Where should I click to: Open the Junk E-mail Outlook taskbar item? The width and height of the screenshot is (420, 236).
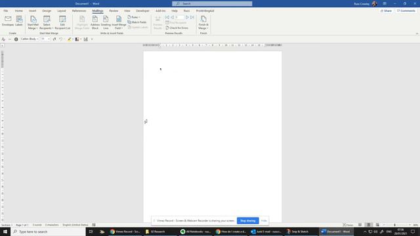(x=266, y=231)
